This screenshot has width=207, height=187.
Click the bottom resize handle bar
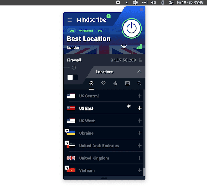(104, 178)
